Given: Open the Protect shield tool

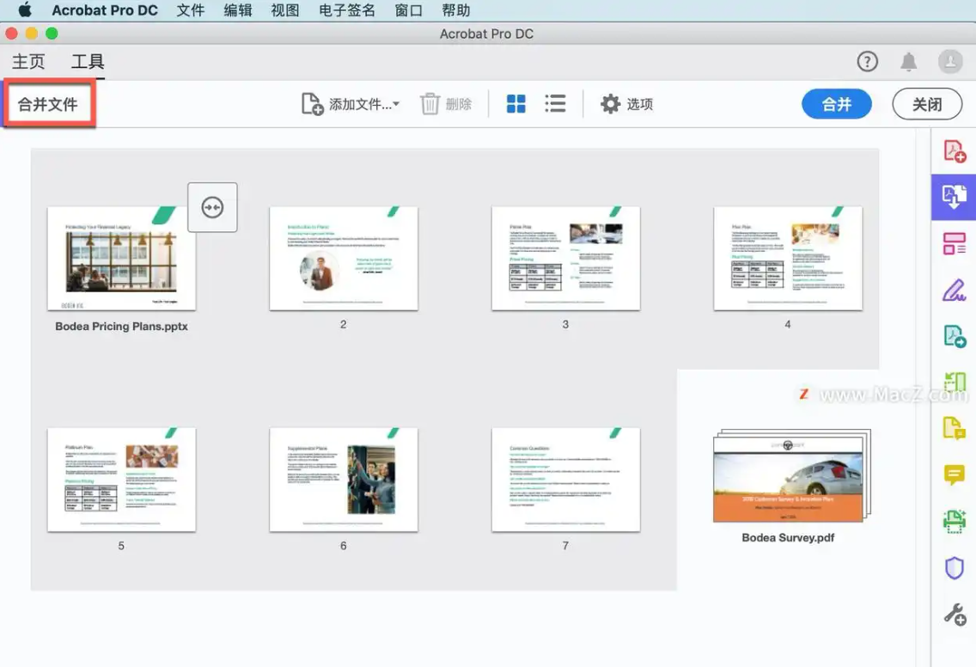Looking at the screenshot, I should [954, 568].
